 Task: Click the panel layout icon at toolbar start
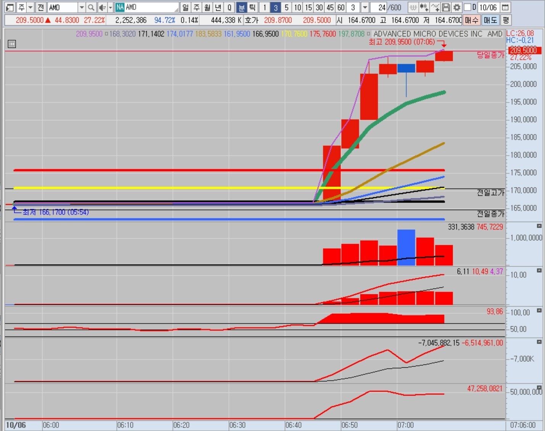click(x=10, y=7)
